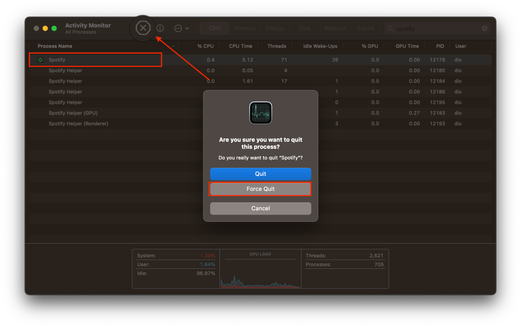Click the CPU Time value 1.61

pyautogui.click(x=248, y=81)
